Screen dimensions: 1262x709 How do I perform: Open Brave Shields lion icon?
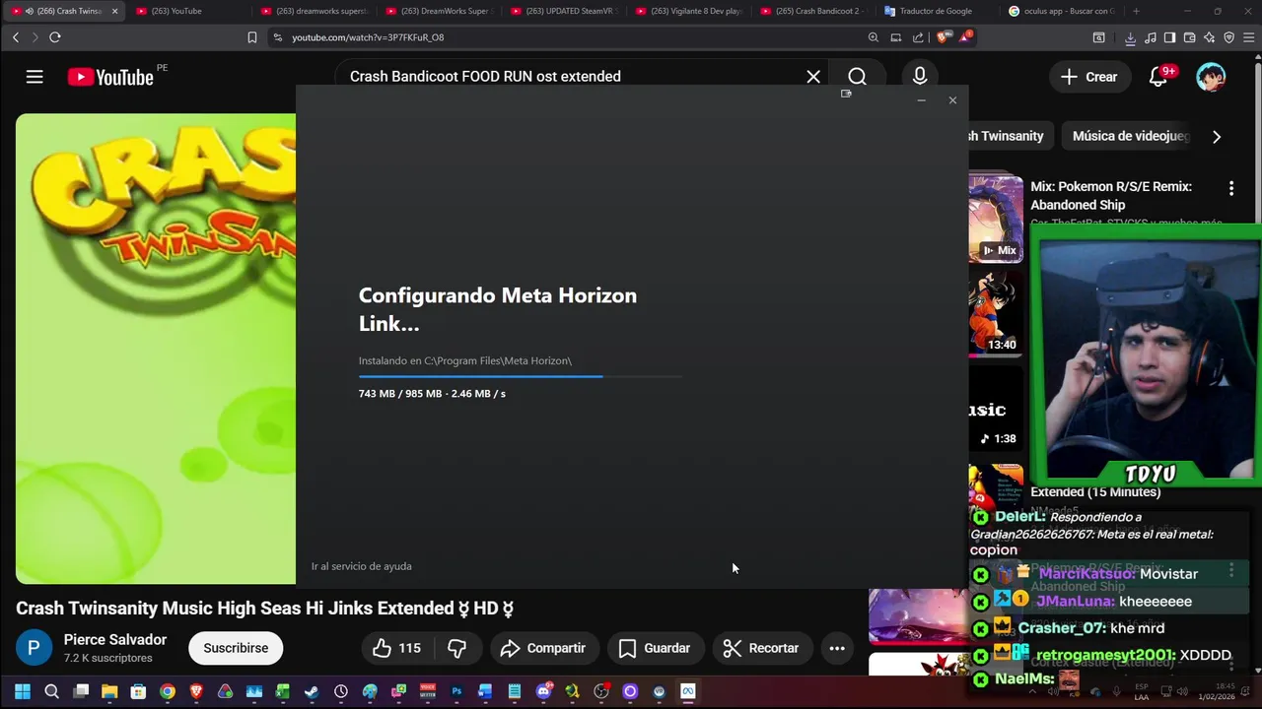(x=942, y=37)
